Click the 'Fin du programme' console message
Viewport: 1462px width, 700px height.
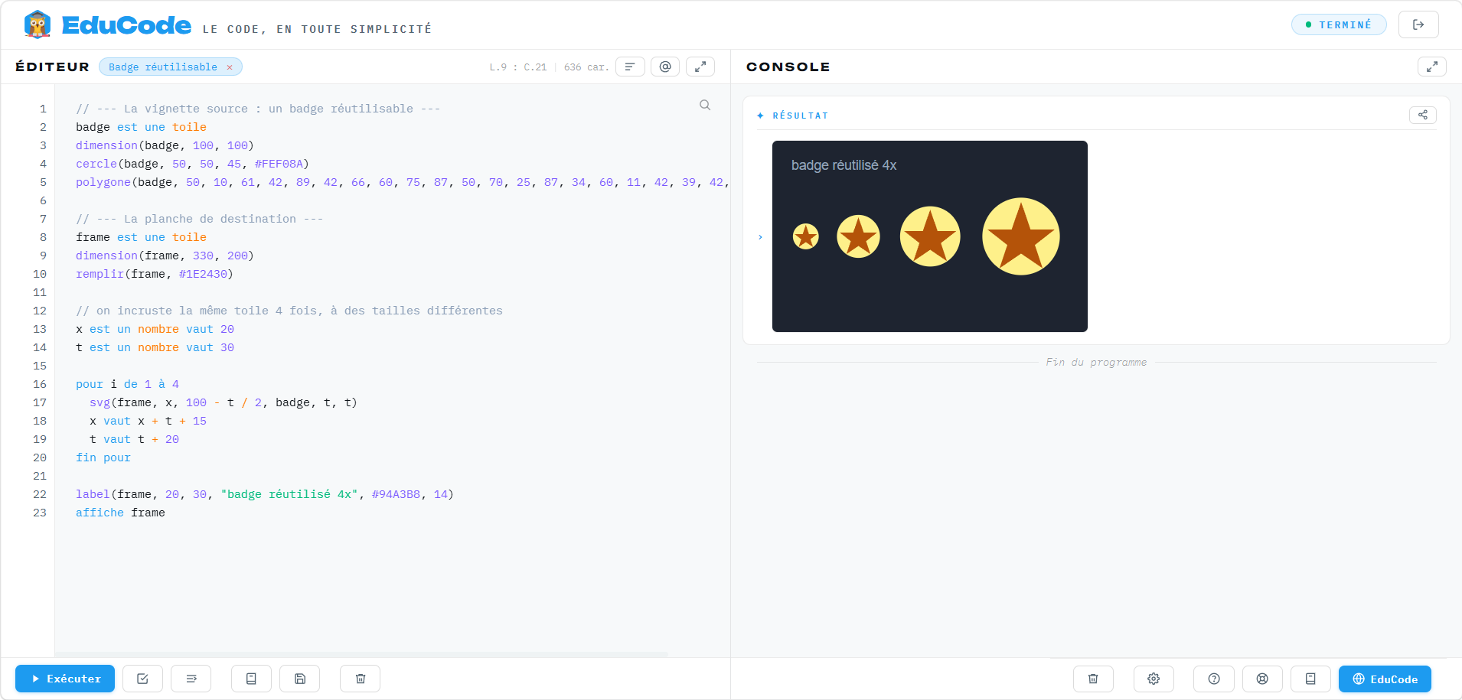(1096, 363)
